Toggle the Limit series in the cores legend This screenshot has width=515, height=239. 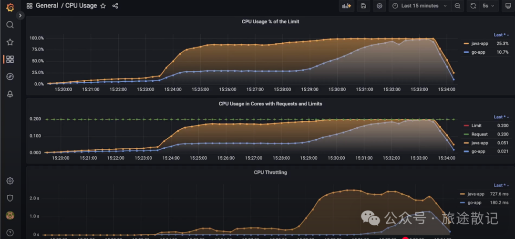[476, 126]
